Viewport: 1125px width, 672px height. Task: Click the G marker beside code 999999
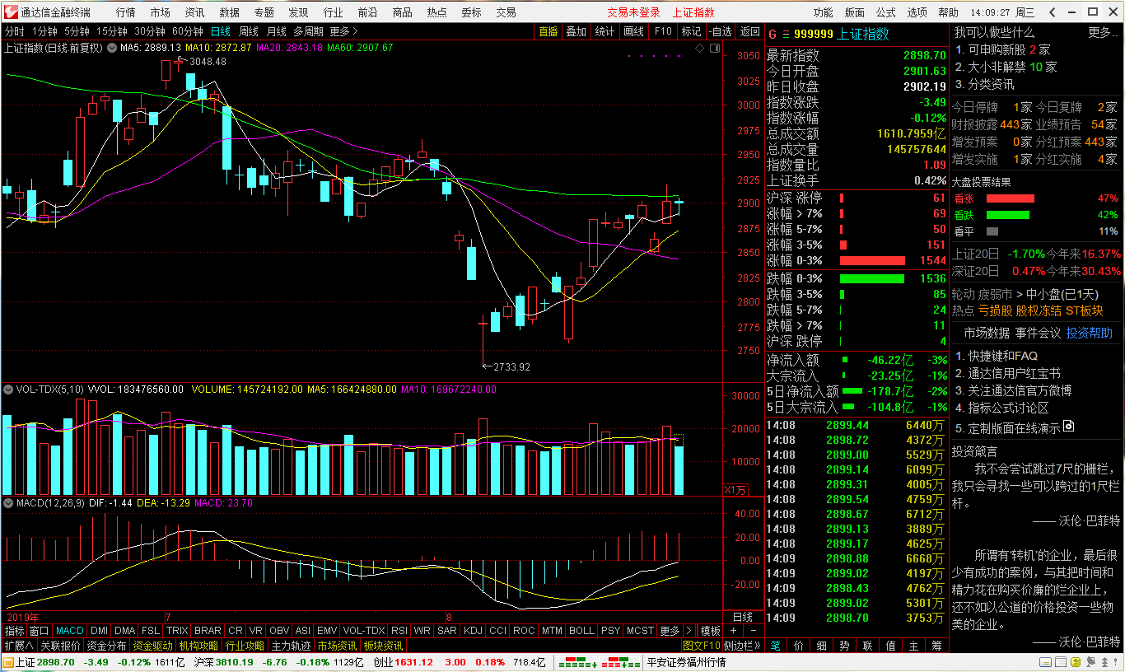772,34
